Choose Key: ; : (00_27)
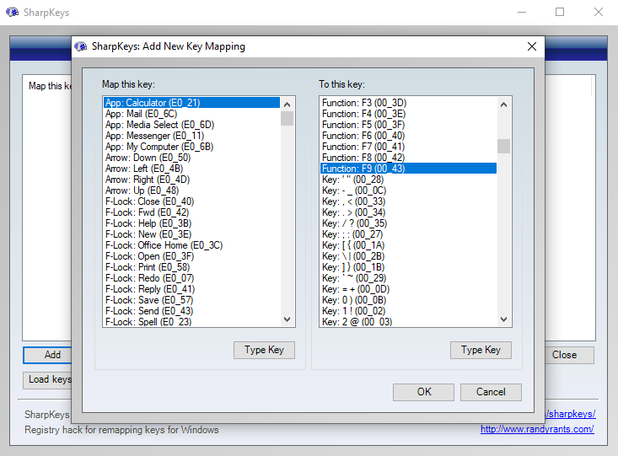 (408, 234)
